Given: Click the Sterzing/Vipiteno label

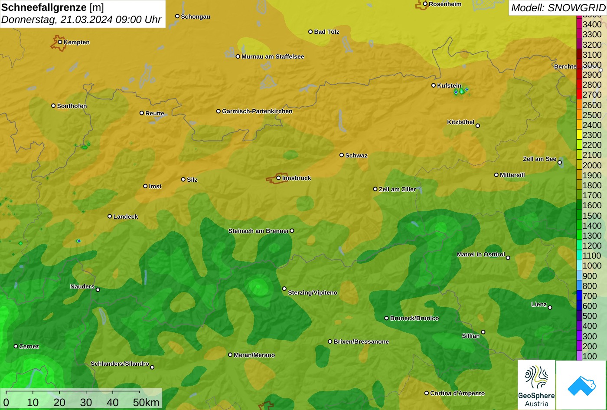Looking at the screenshot, I should pos(313,292).
